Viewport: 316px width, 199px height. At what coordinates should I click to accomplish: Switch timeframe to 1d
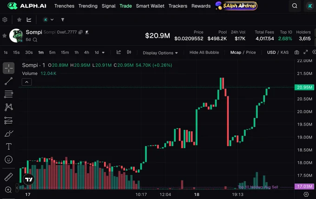[x=97, y=52]
